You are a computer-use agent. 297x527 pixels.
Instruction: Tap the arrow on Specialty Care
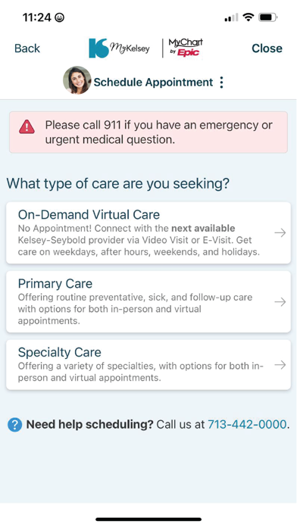tap(280, 365)
